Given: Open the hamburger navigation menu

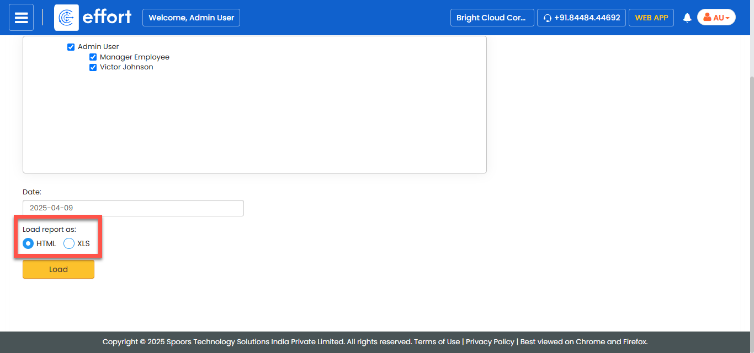Looking at the screenshot, I should click(21, 18).
